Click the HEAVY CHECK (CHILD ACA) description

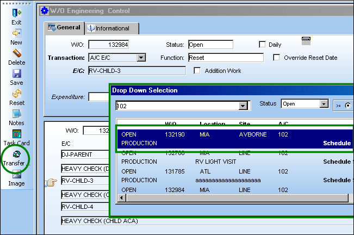[100, 221]
